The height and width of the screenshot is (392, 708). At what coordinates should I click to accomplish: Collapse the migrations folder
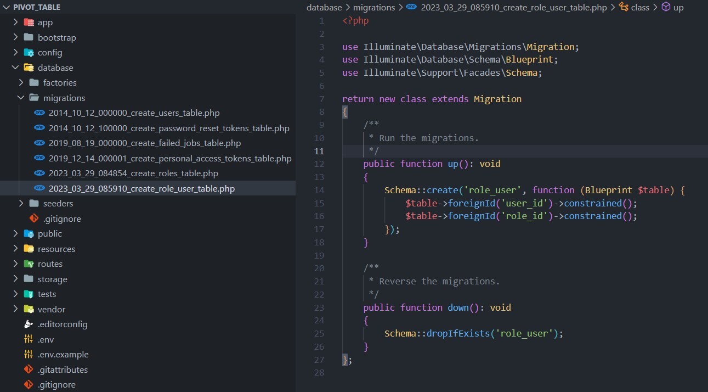pos(21,97)
